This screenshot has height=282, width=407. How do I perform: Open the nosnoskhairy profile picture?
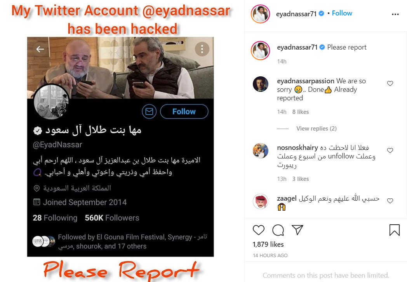(x=260, y=150)
